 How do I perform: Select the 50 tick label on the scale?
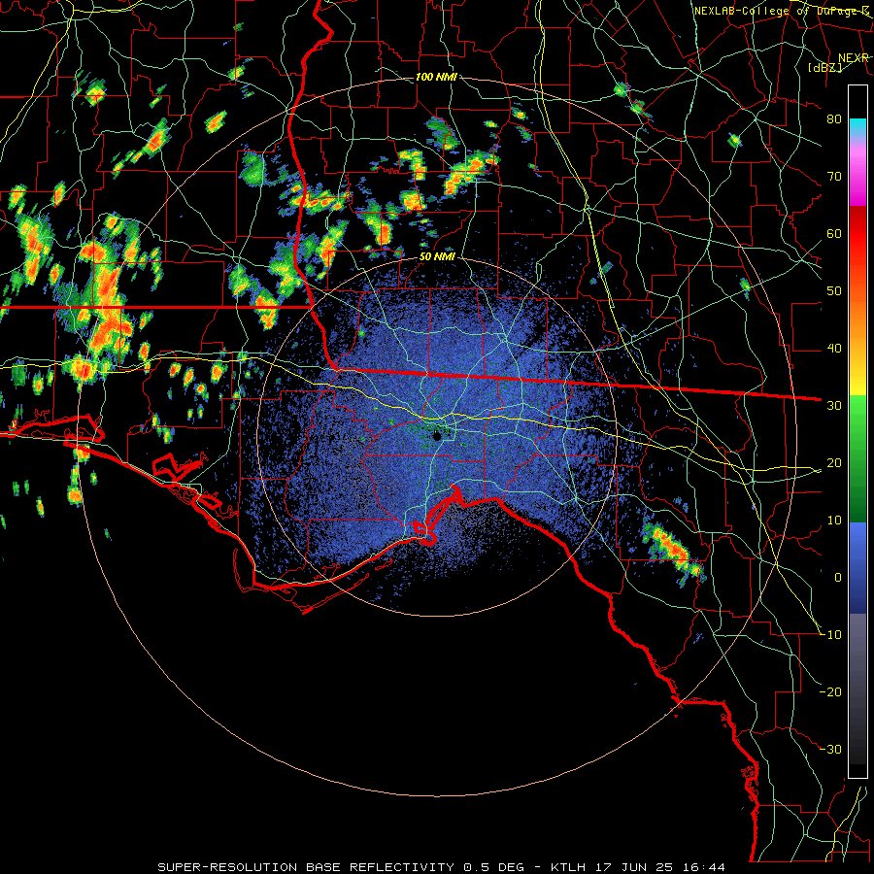(834, 291)
